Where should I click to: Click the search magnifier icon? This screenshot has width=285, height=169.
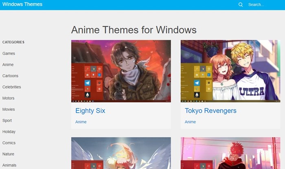click(x=241, y=4)
